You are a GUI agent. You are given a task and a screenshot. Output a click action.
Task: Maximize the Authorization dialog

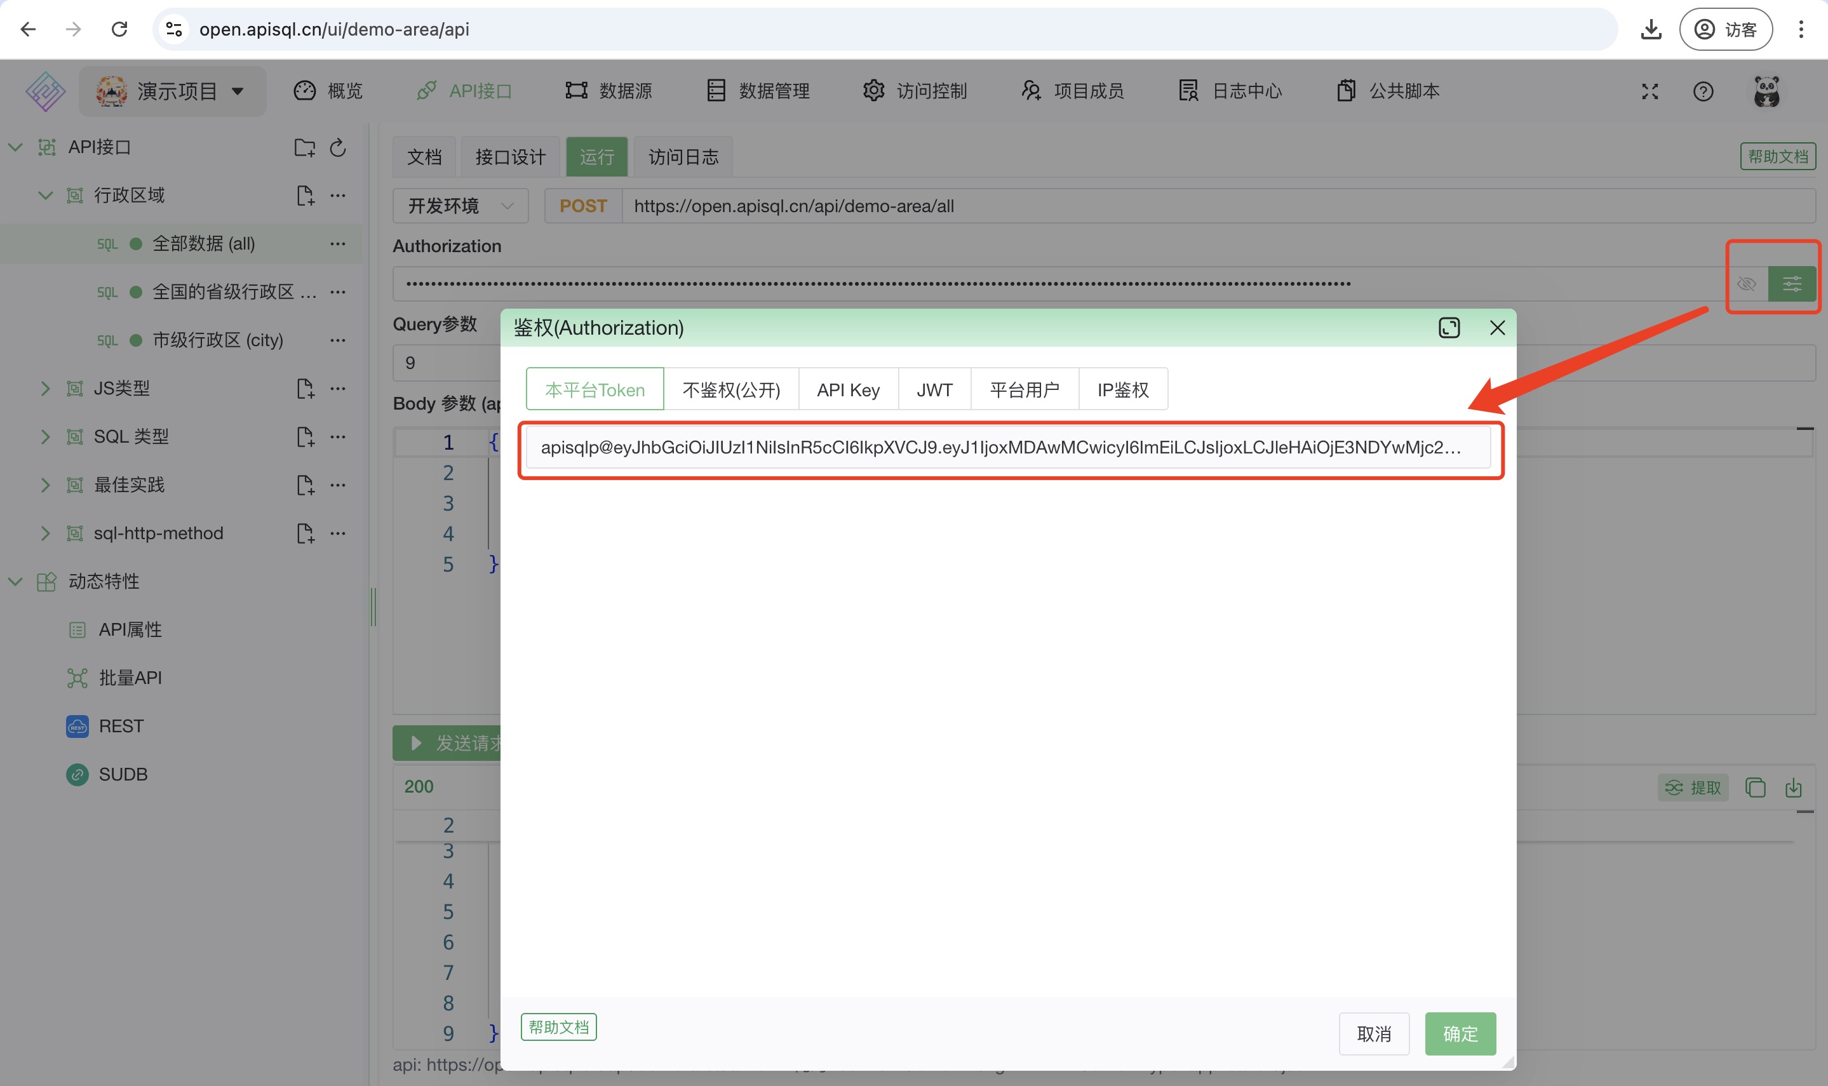[x=1449, y=328]
